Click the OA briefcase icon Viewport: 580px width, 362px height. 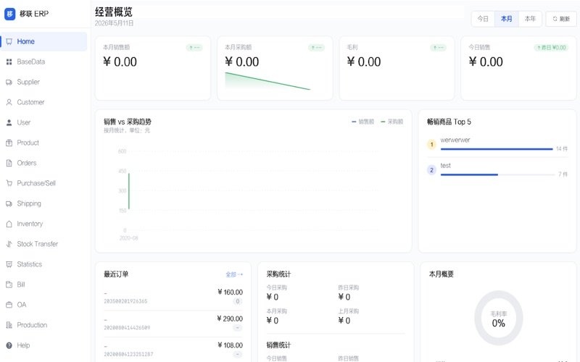click(9, 305)
